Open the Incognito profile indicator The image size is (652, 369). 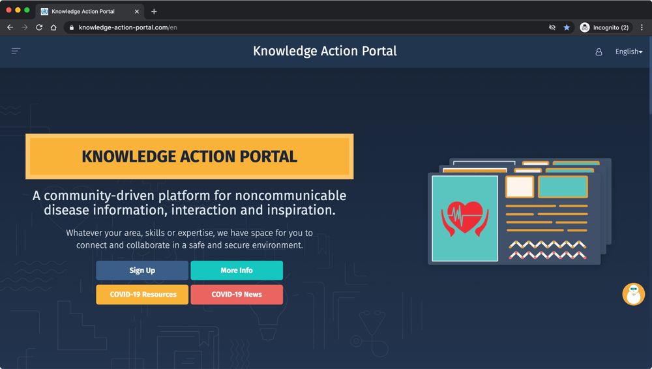click(606, 27)
